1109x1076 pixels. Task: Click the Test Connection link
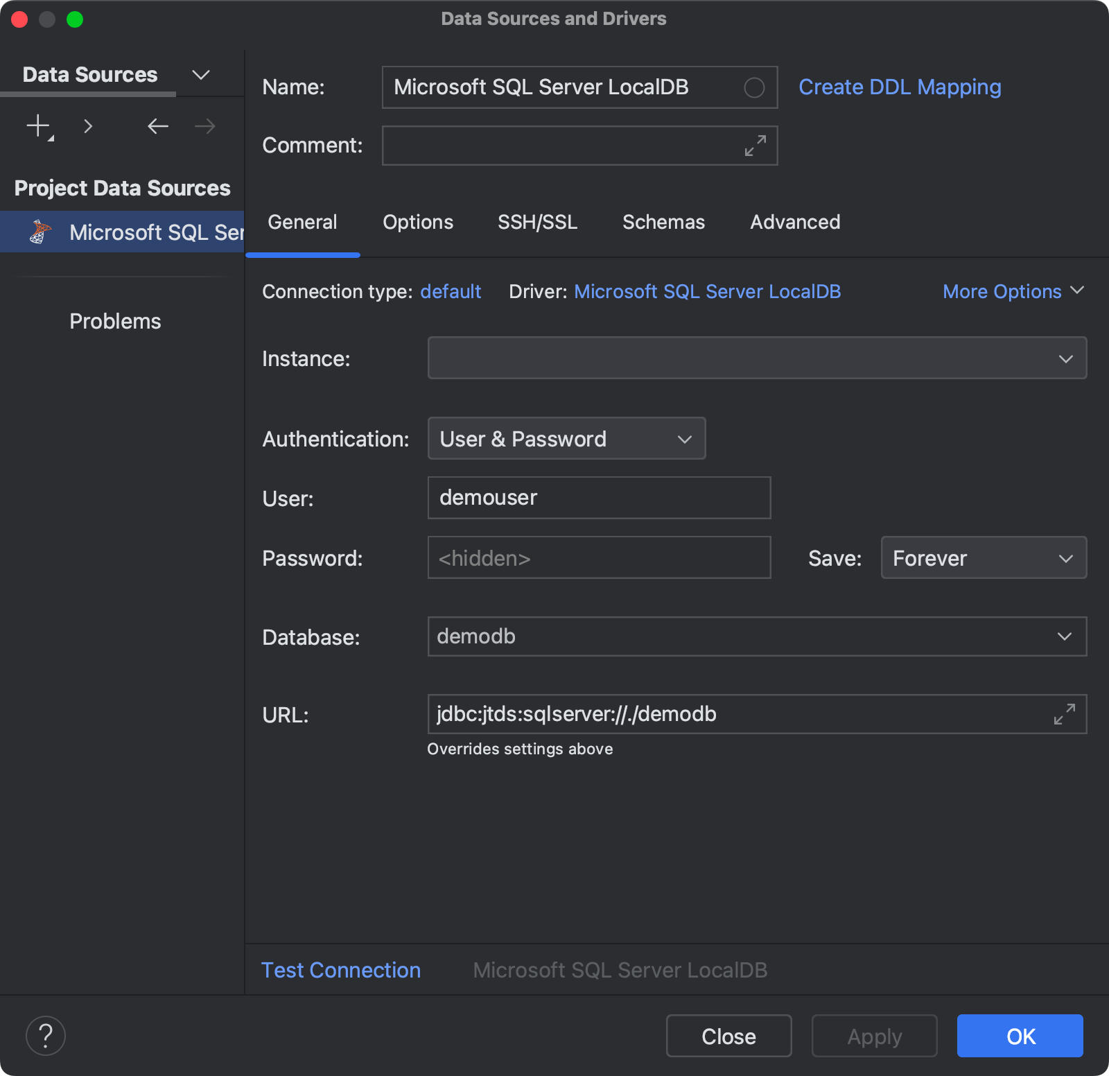coord(340,970)
